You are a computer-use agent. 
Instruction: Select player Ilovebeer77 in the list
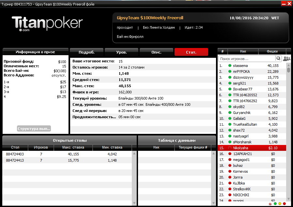pos(252,89)
